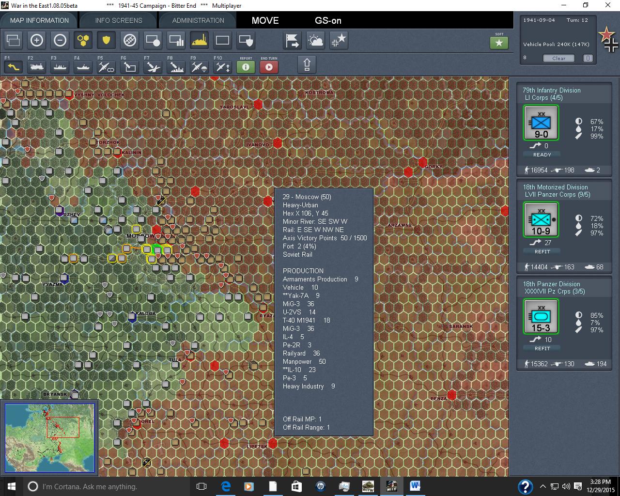The height and width of the screenshot is (496, 620).
Task: Zoom out the map with the minus icon
Action: coord(60,40)
